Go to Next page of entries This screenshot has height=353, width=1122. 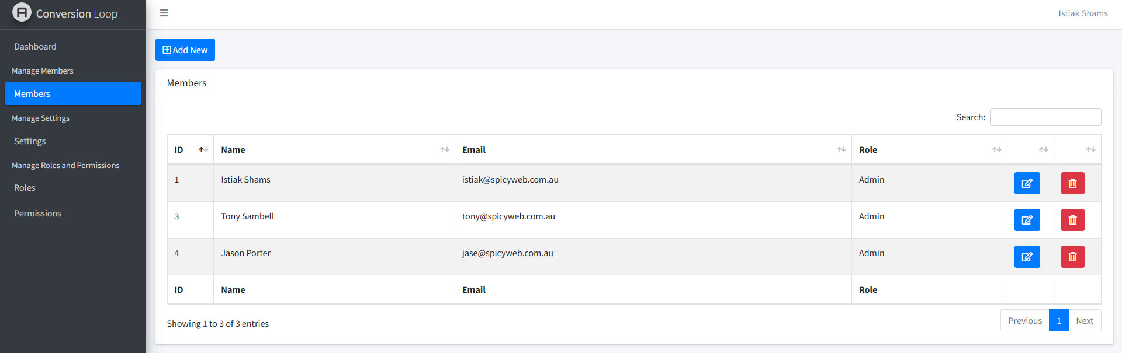(x=1084, y=321)
